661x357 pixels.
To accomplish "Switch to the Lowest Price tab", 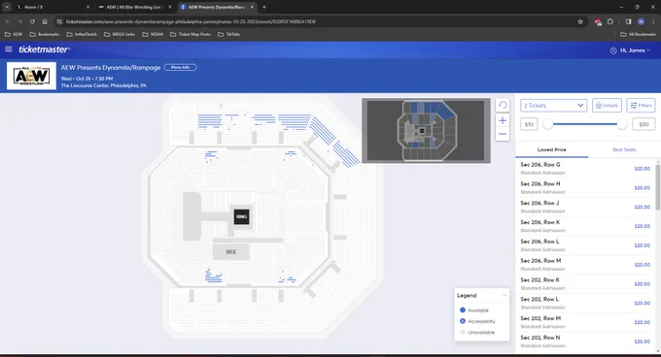I will click(x=552, y=149).
